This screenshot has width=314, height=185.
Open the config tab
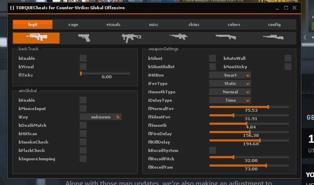pos(274,24)
